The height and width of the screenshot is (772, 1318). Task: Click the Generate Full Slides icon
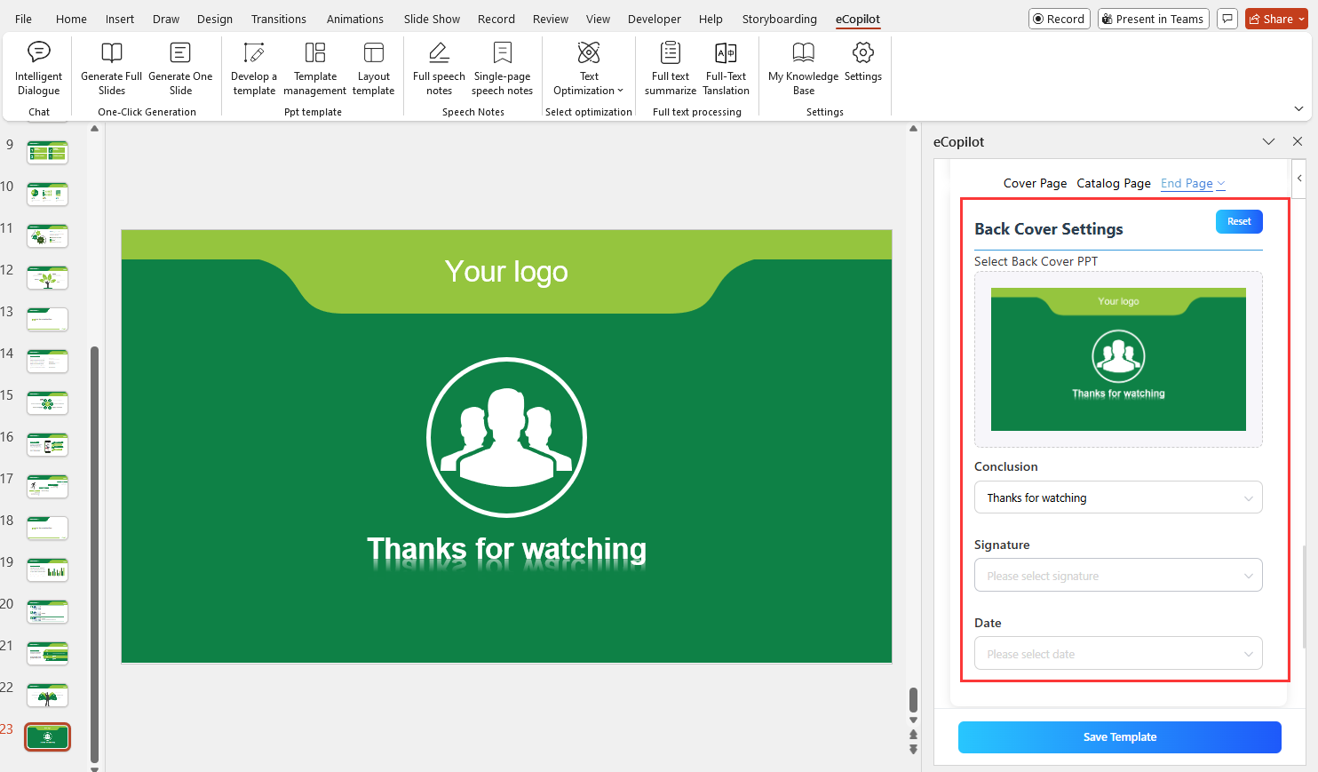point(110,67)
